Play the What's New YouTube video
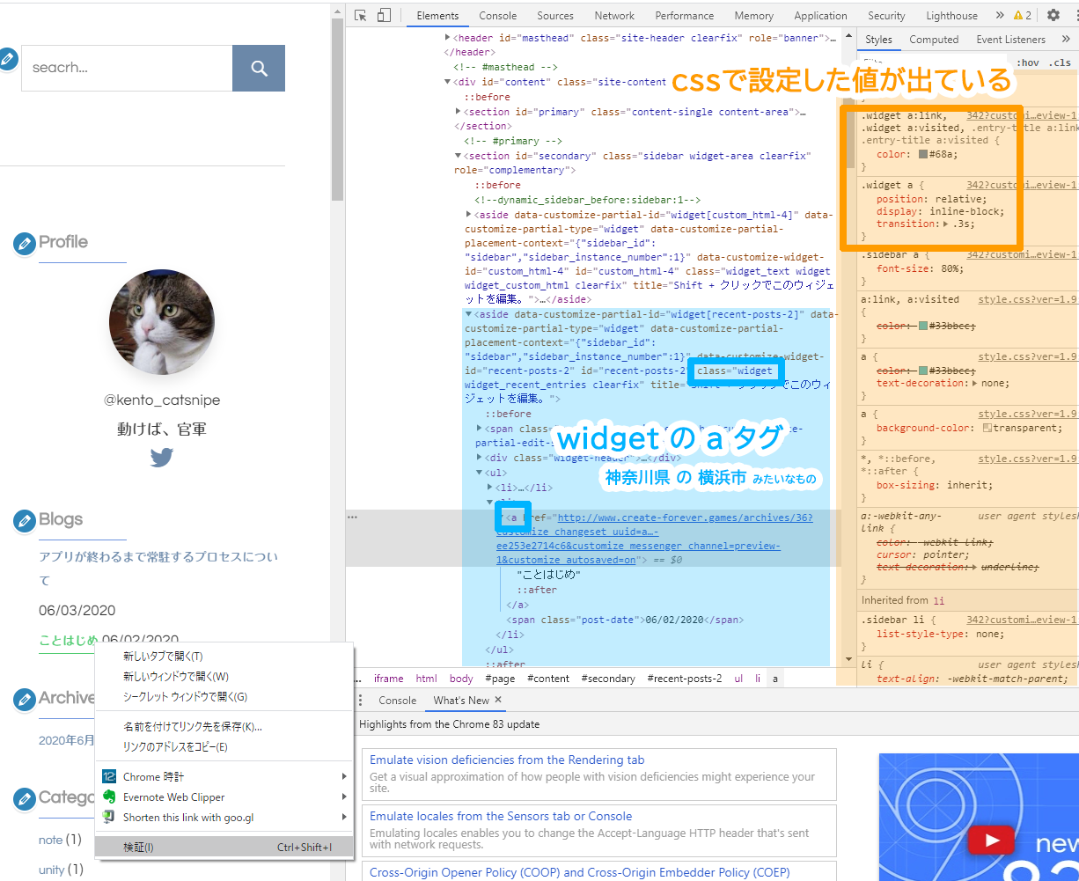This screenshot has width=1079, height=881. tap(990, 841)
